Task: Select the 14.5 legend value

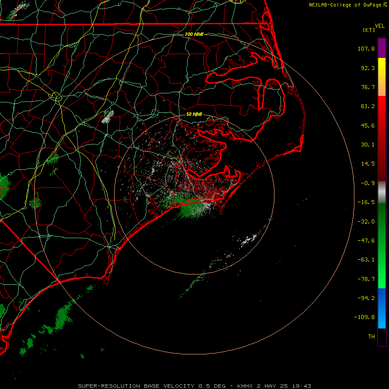Action: (368, 164)
